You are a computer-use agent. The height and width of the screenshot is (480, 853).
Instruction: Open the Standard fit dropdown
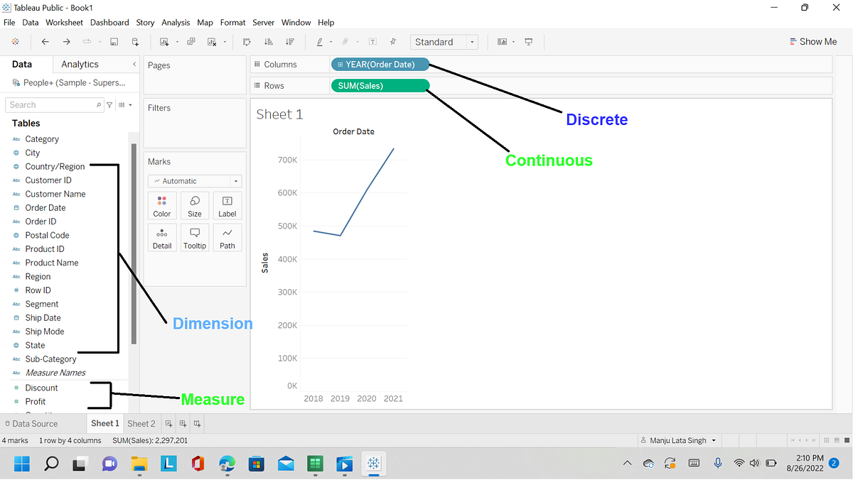[472, 41]
